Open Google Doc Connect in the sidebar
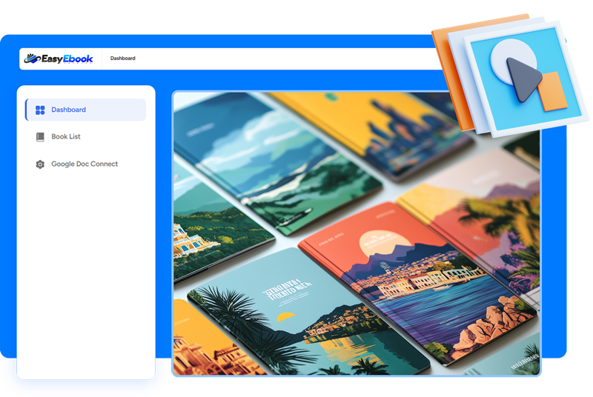Image resolution: width=593 pixels, height=397 pixels. [85, 164]
